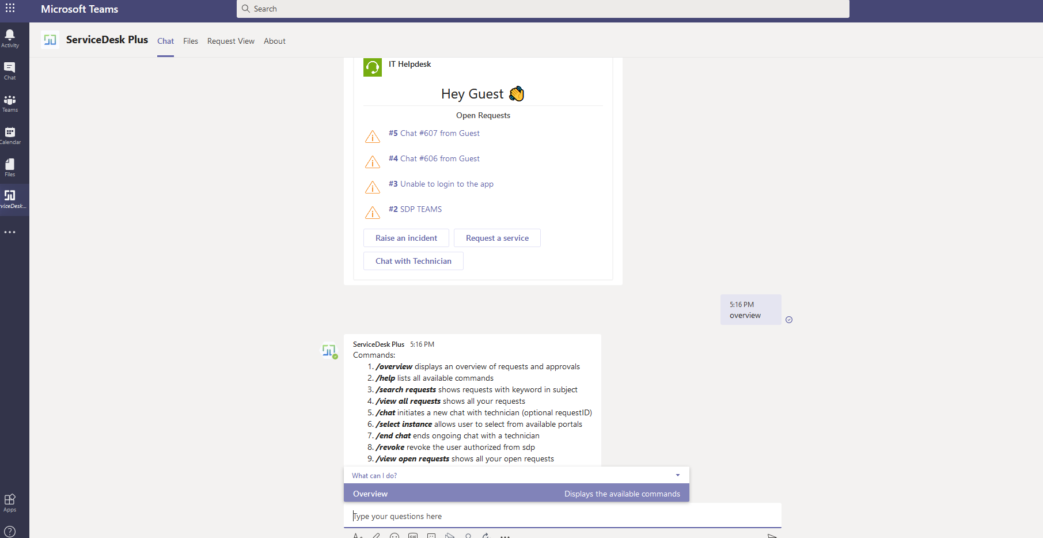1043x538 pixels.
Task: Open the Activity feed in sidebar
Action: pyautogui.click(x=10, y=38)
